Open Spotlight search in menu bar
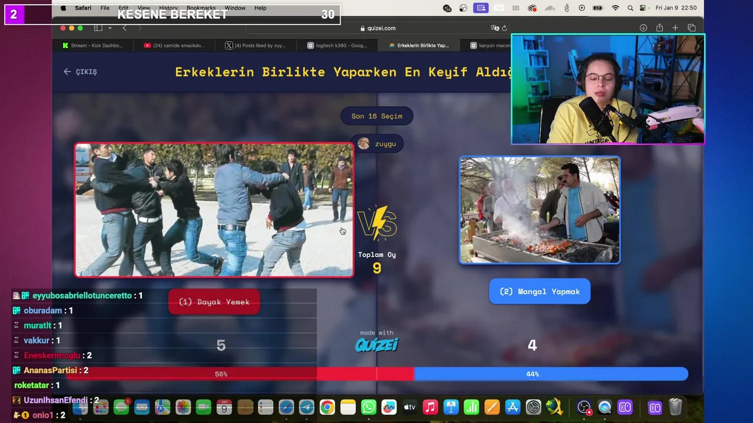753x423 pixels. [x=630, y=8]
